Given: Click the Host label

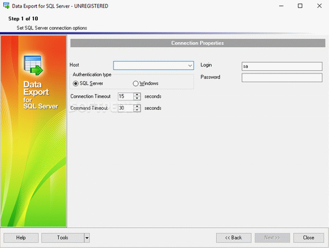Looking at the screenshot, I should pyautogui.click(x=74, y=65).
